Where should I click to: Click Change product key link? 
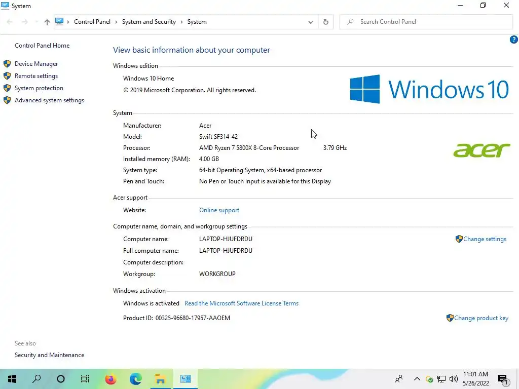click(481, 318)
